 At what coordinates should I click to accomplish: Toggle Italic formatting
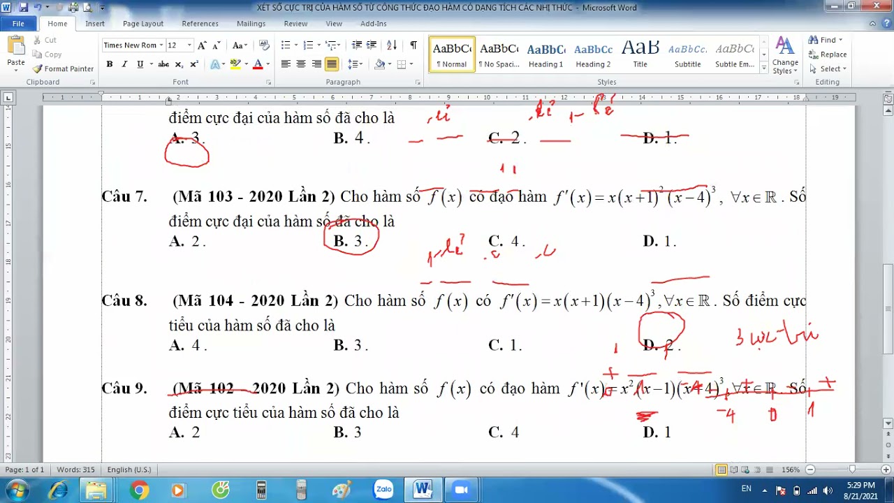(124, 64)
